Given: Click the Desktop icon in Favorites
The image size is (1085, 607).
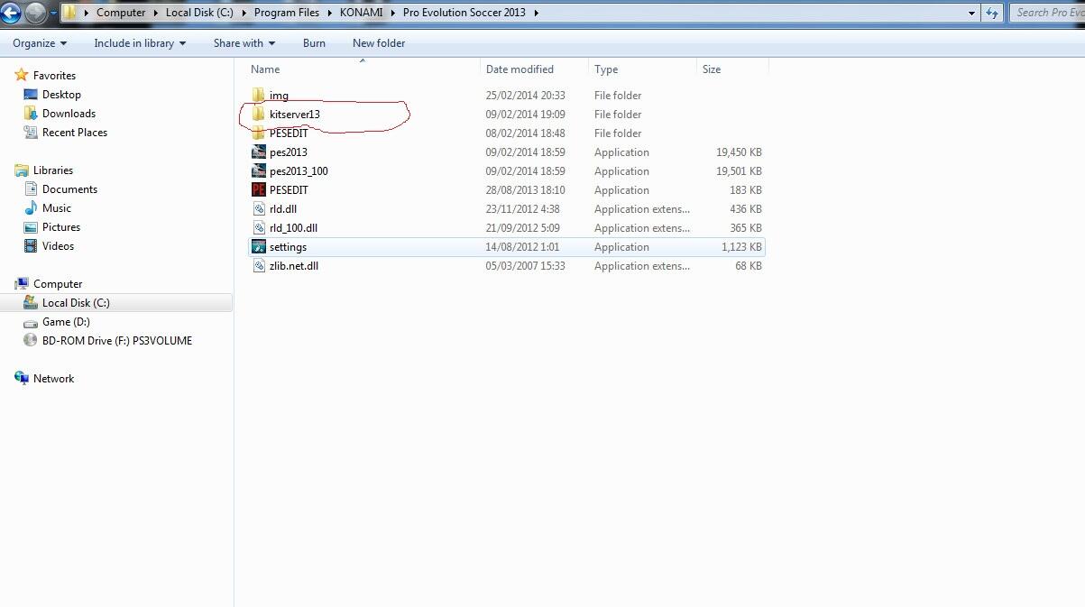Looking at the screenshot, I should 31,95.
